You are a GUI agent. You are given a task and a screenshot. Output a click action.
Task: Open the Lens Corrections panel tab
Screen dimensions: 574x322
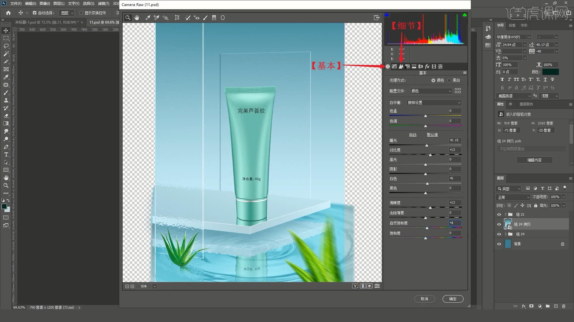(x=421, y=66)
